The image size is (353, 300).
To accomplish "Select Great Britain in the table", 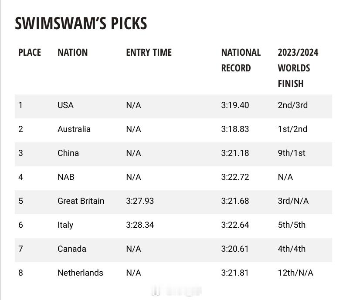I will coord(81,201).
